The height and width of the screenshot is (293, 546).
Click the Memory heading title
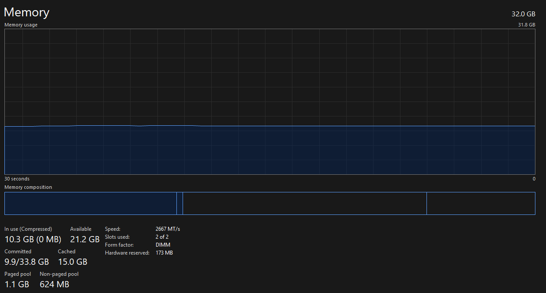tap(26, 12)
